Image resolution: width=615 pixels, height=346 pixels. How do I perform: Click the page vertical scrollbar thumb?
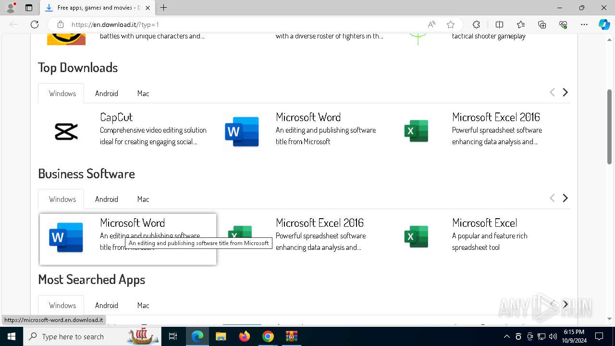pos(610,127)
